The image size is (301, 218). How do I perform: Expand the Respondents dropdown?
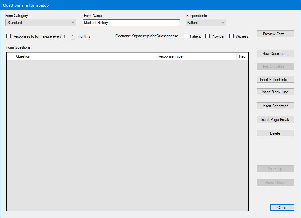tap(206, 23)
